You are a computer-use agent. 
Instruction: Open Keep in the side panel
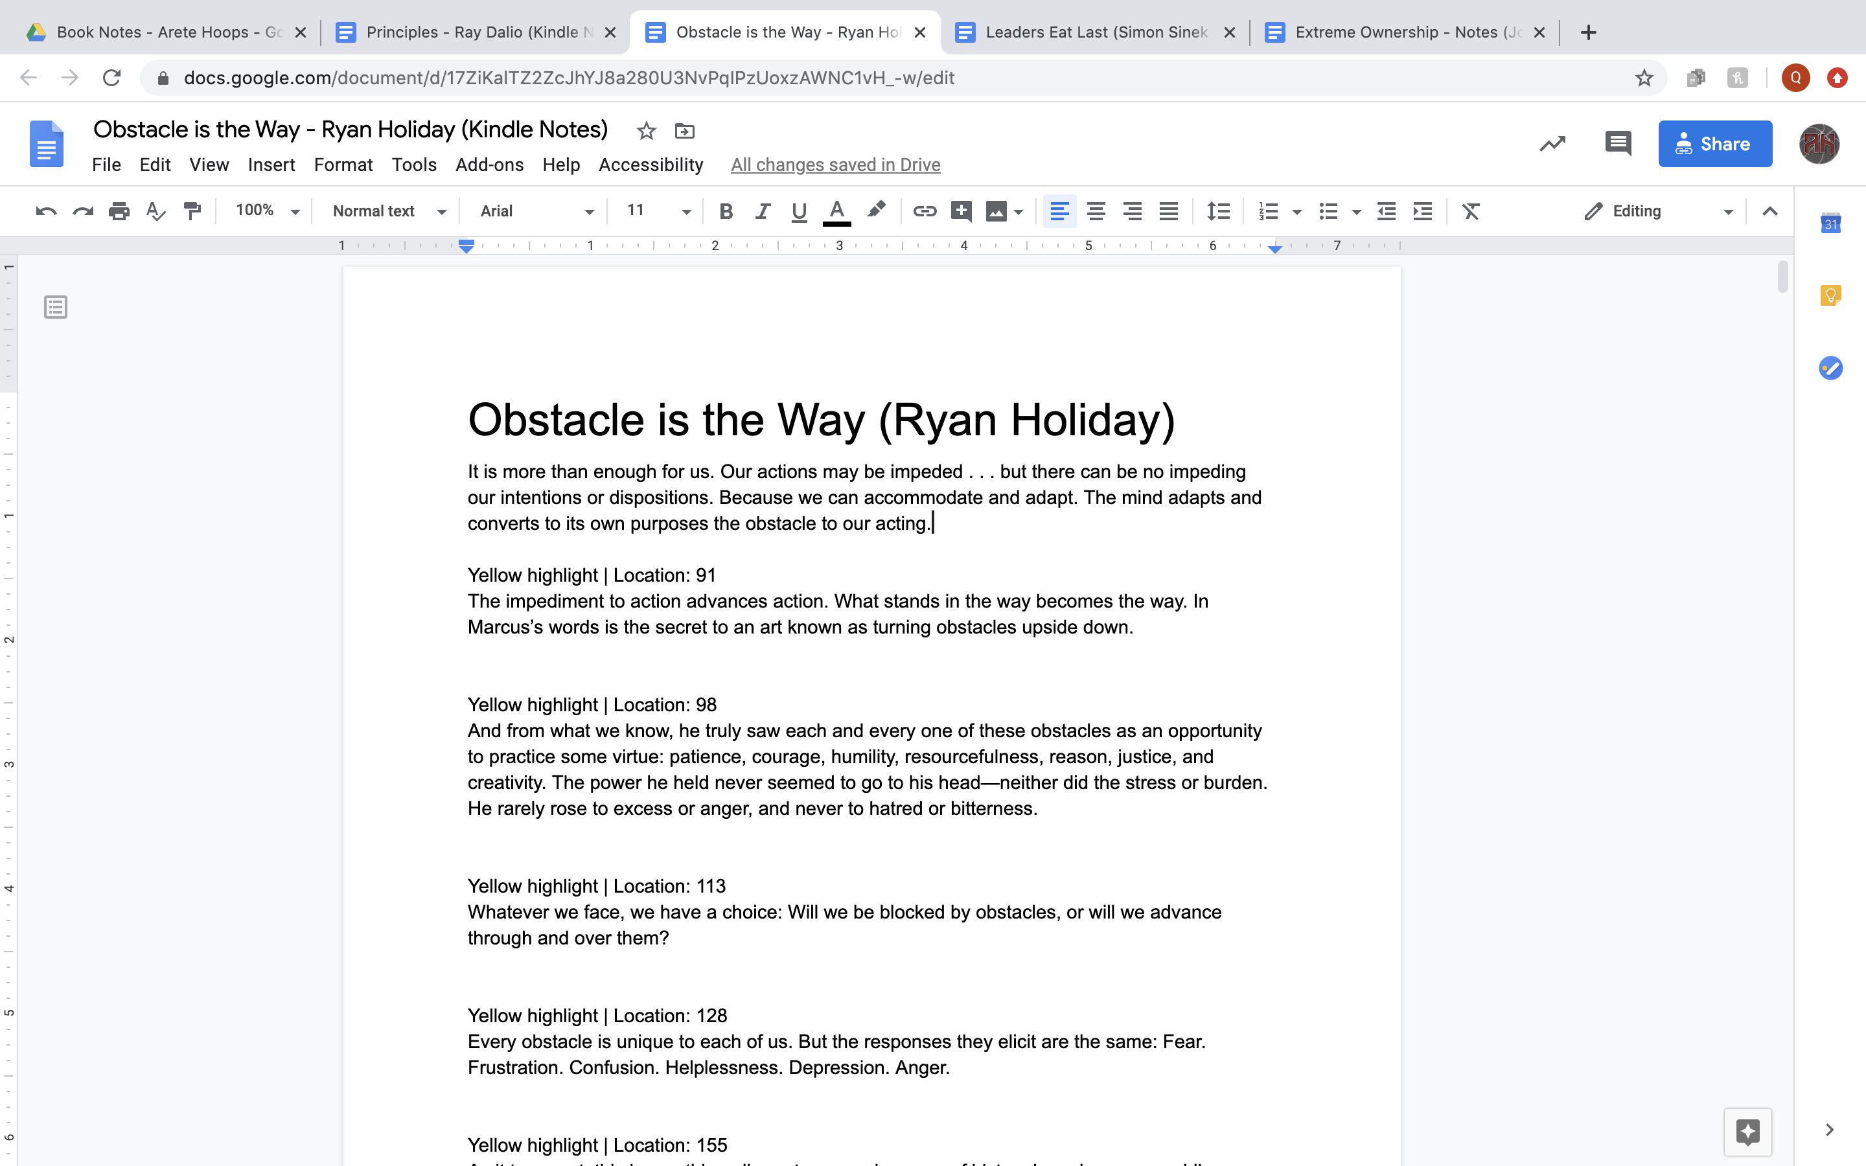1830,295
